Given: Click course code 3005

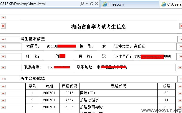Looking at the screenshot, I should pos(70,107).
